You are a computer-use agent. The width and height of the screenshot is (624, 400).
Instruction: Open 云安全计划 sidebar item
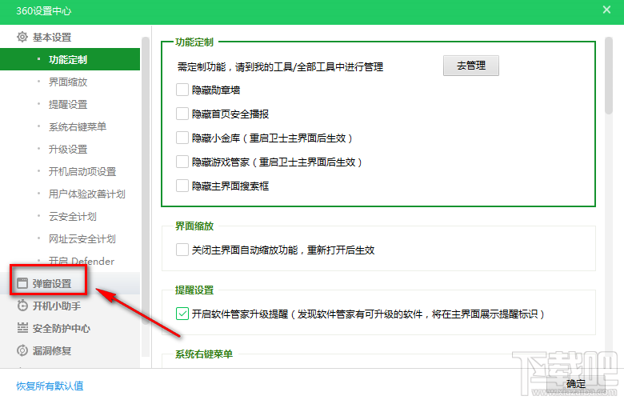click(73, 217)
